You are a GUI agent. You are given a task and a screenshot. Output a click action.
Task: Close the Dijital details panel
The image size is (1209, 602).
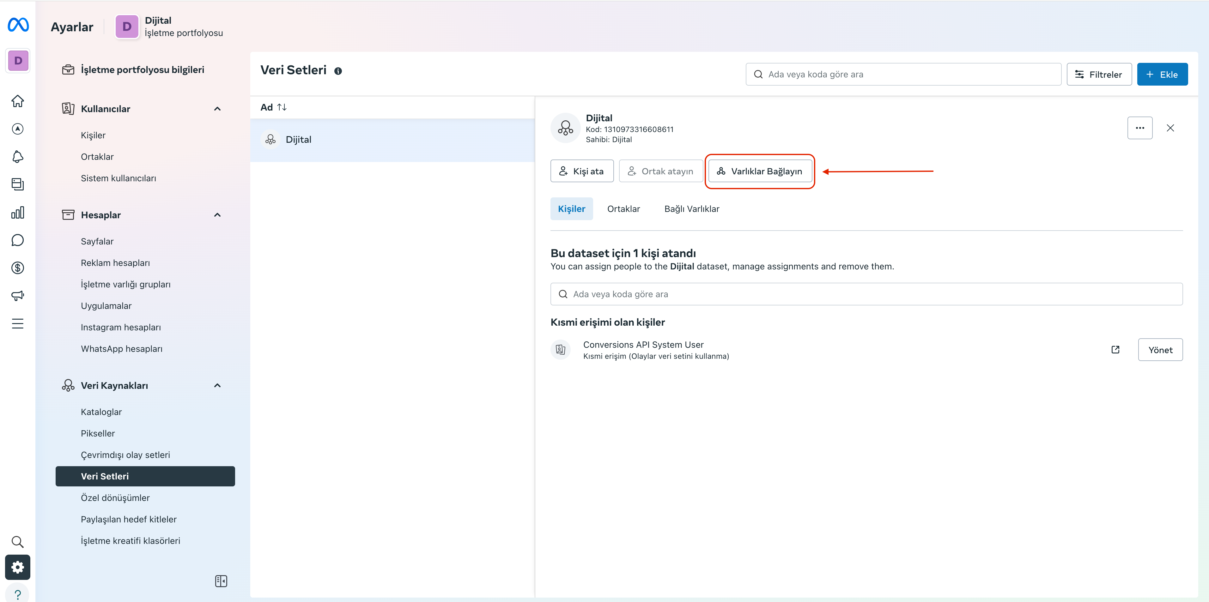(1170, 128)
